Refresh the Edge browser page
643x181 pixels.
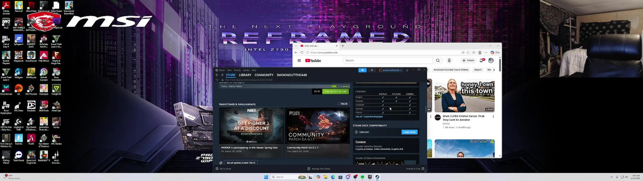(302, 53)
